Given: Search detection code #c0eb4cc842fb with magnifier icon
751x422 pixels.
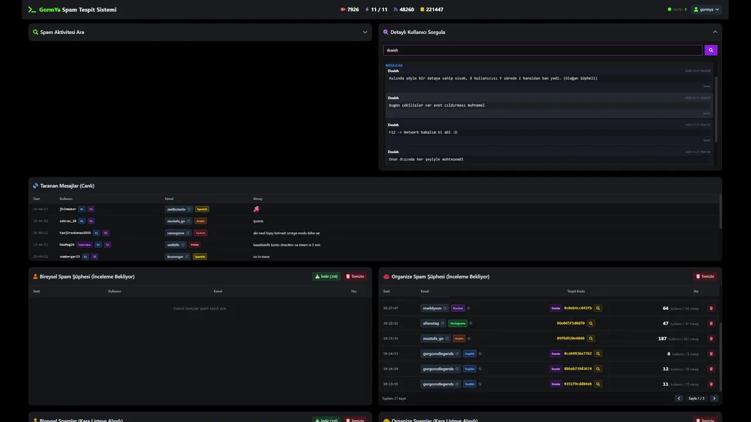Looking at the screenshot, I should click(598, 308).
